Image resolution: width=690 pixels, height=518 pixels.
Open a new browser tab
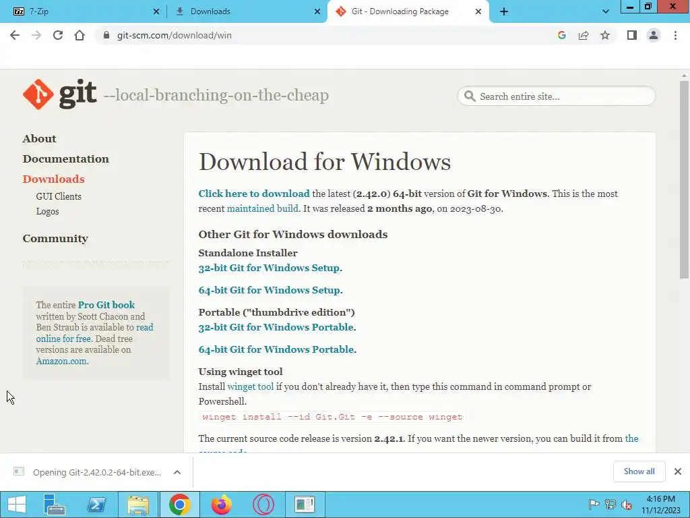(504, 11)
